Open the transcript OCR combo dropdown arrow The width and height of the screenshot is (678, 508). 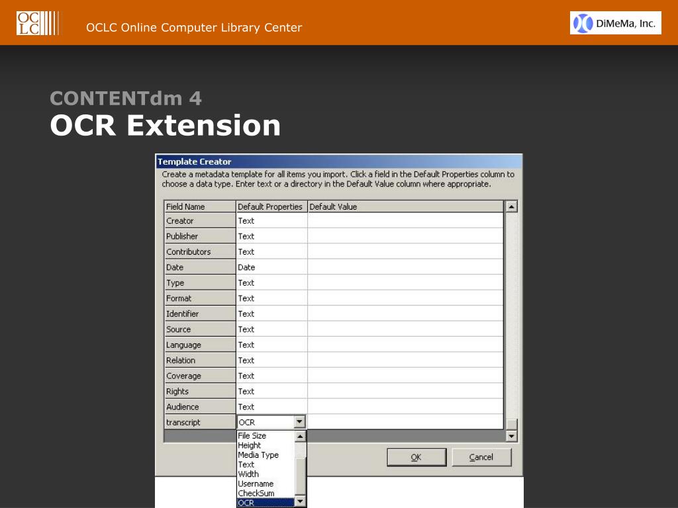300,421
